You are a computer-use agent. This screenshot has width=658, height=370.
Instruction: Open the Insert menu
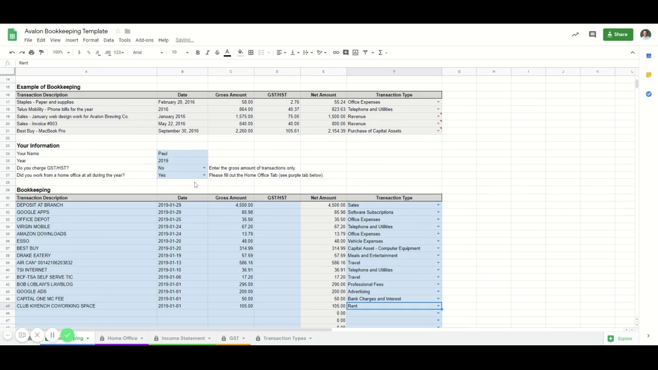pos(72,40)
